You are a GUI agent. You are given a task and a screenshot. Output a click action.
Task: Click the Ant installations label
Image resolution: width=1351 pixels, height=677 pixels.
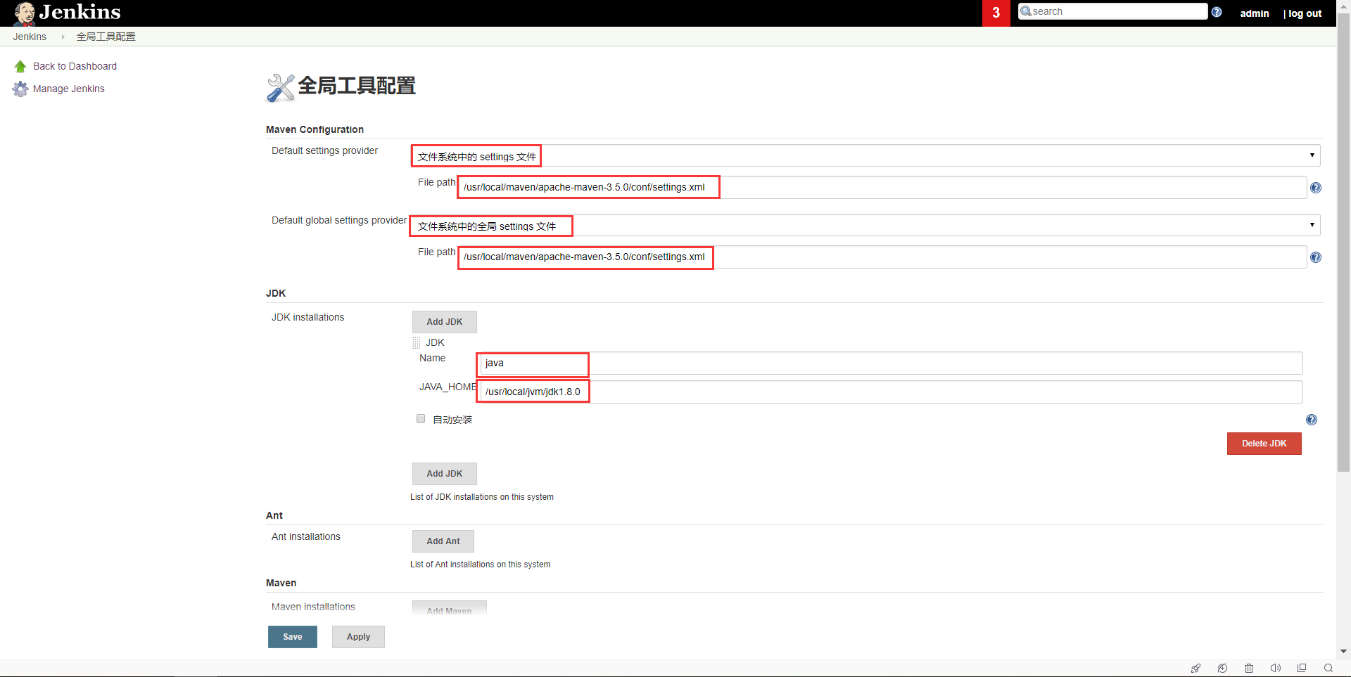[306, 536]
